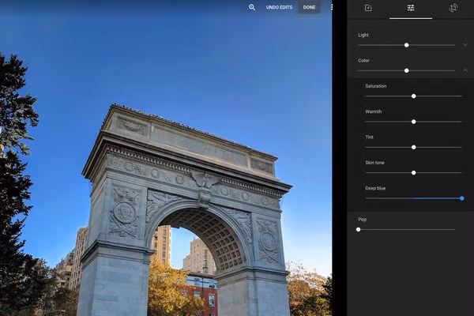
Task: Click the Pop slider handle
Action: (x=359, y=229)
